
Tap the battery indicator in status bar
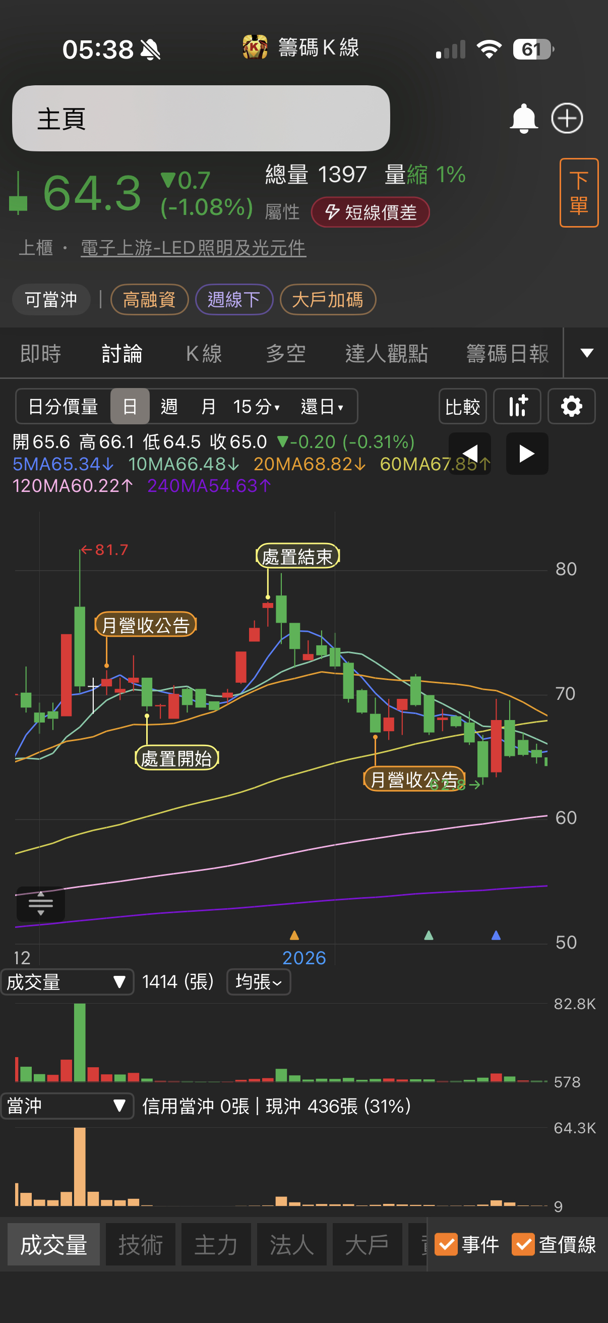click(x=533, y=49)
